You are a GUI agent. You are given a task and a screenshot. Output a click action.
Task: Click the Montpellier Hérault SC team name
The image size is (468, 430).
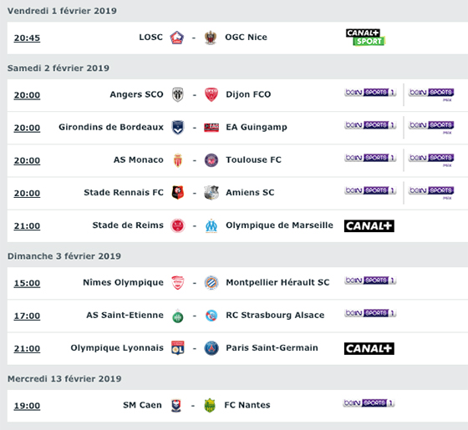point(277,282)
